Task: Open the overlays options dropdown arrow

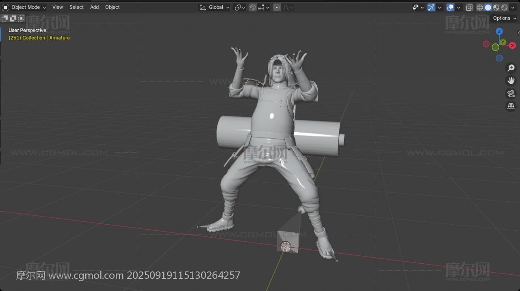Action: (459, 7)
